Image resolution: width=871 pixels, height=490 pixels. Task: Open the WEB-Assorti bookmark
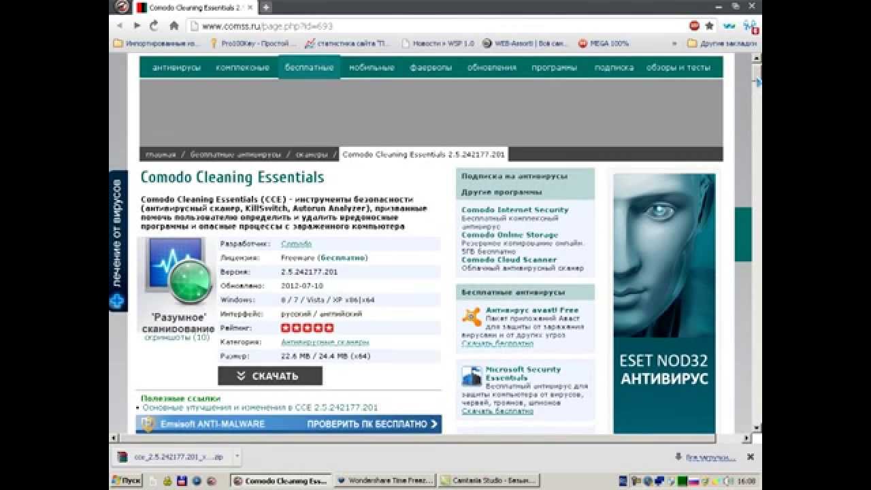525,43
